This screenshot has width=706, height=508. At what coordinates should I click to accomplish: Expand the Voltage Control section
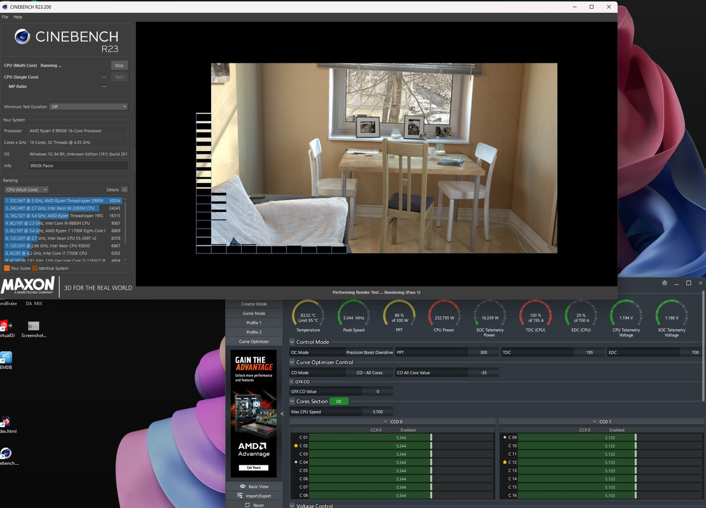(x=292, y=505)
